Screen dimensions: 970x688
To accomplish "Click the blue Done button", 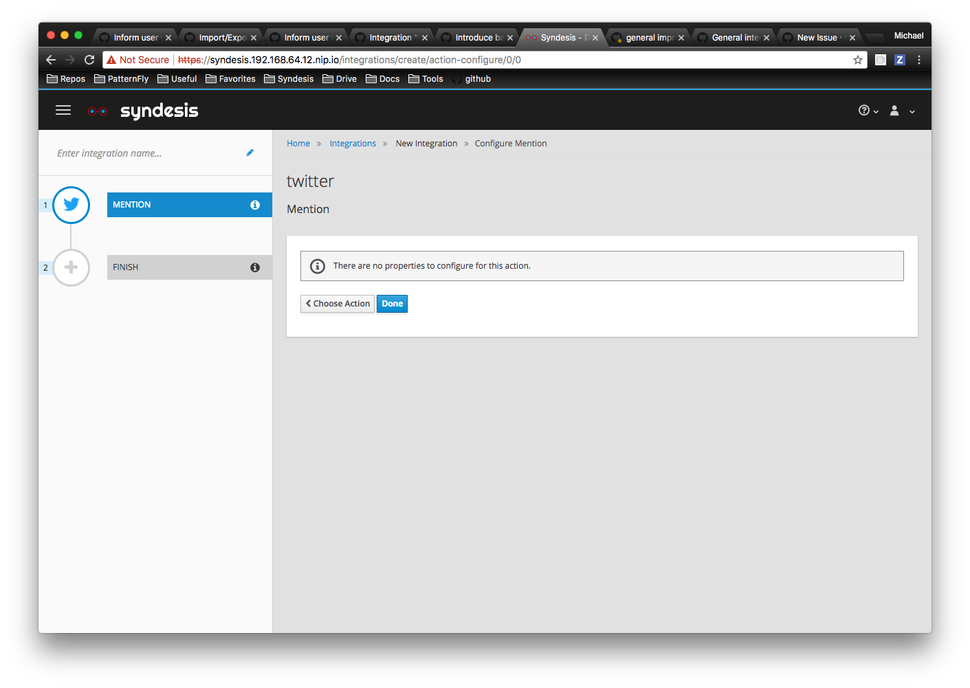I will [393, 304].
